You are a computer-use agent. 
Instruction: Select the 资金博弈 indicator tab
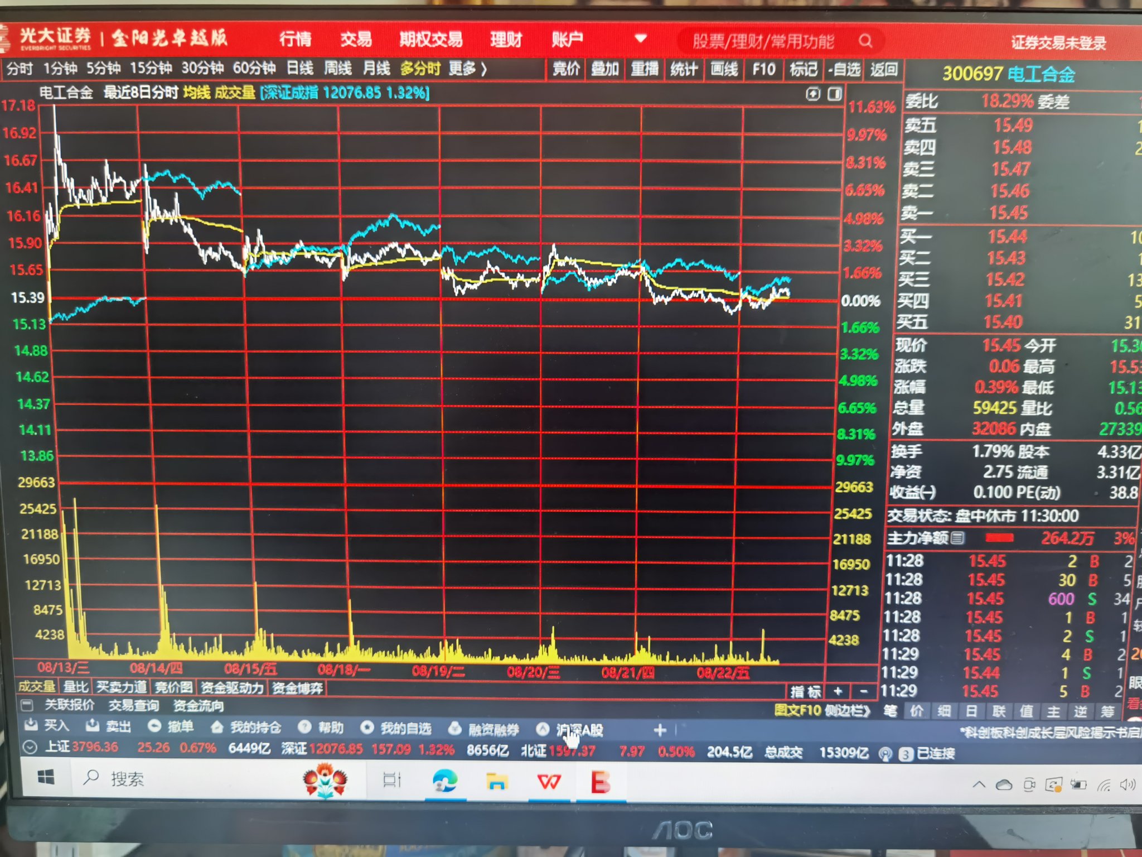tap(297, 689)
